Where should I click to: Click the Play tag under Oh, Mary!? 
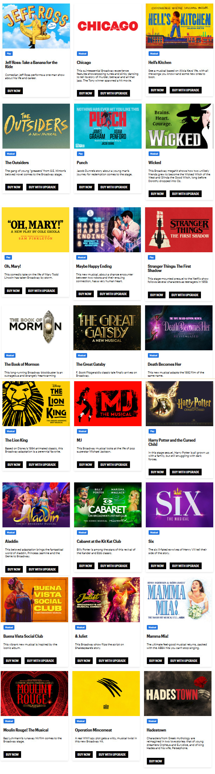8,258
